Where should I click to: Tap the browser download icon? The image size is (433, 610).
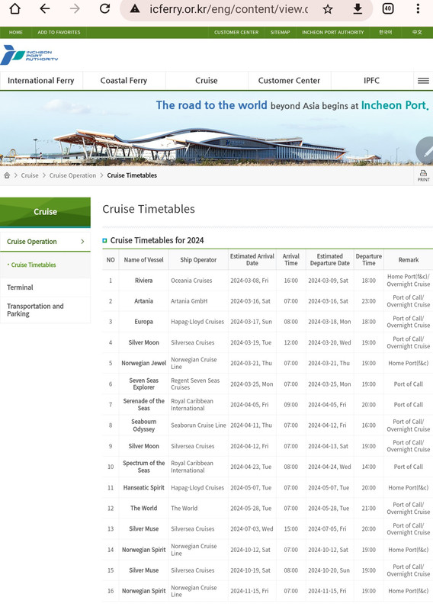click(358, 8)
